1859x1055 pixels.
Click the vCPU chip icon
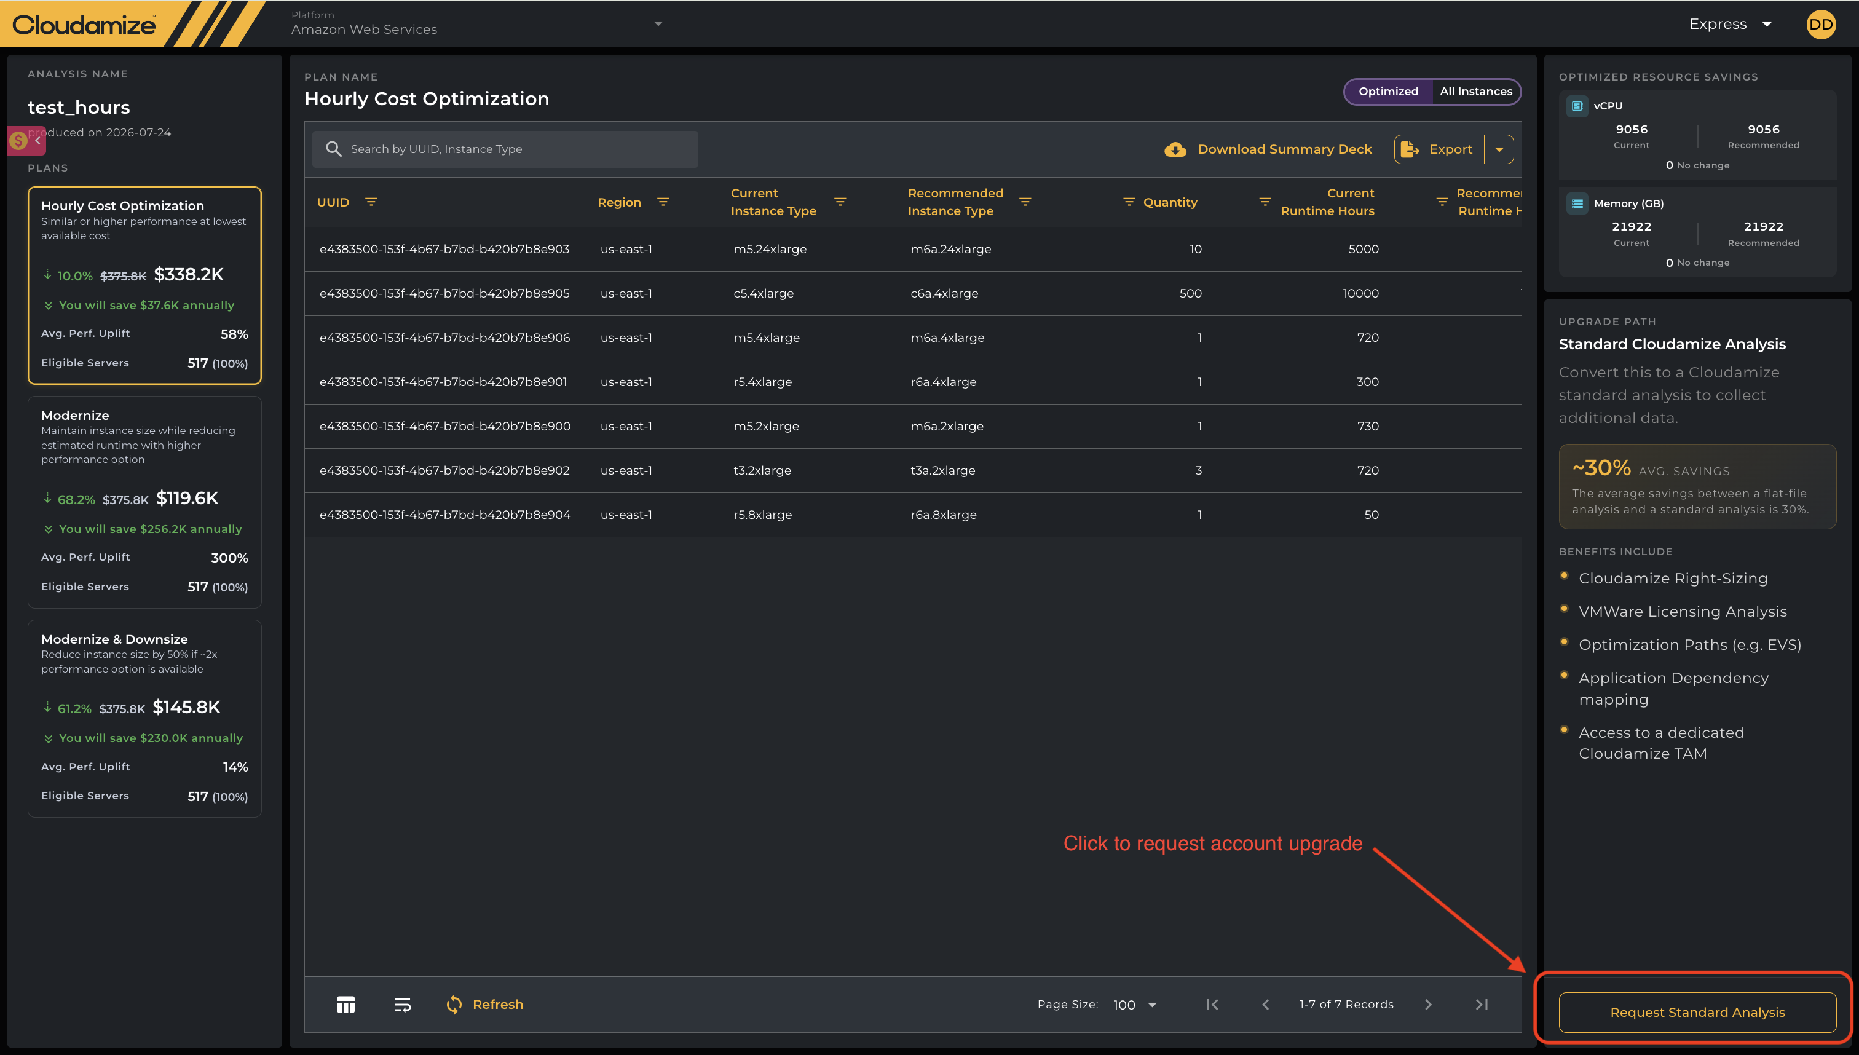tap(1577, 106)
